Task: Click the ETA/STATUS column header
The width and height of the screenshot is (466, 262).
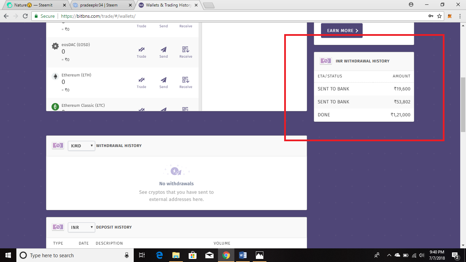Action: [330, 76]
